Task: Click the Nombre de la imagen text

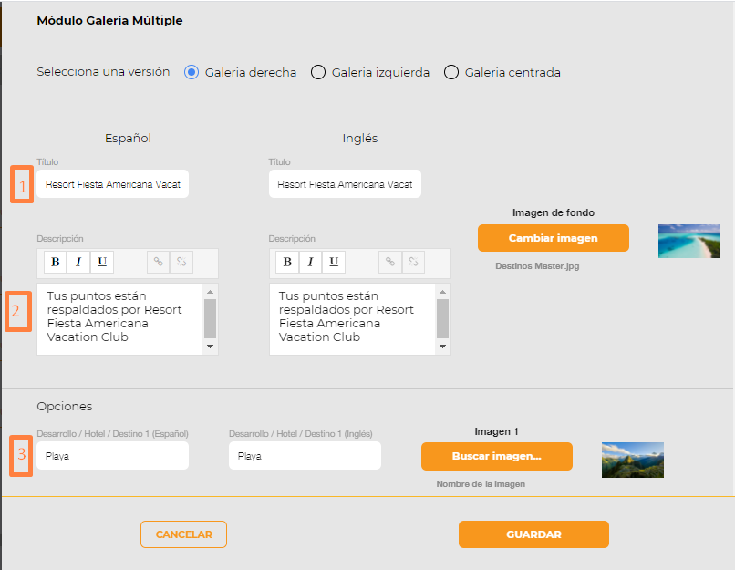Action: click(x=481, y=483)
